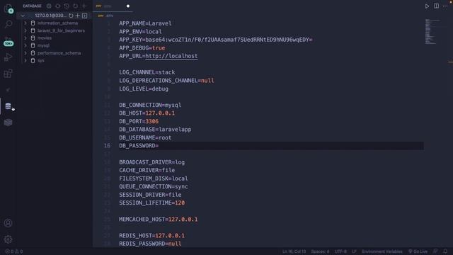Open notifications bell in status bar
Image resolution: width=453 pixels, height=255 pixels.
(x=445, y=251)
